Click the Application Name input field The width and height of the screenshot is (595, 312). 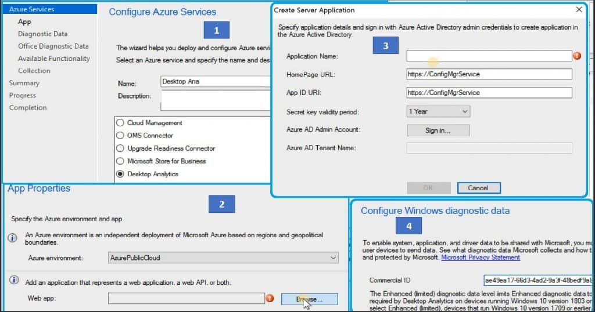(x=489, y=56)
